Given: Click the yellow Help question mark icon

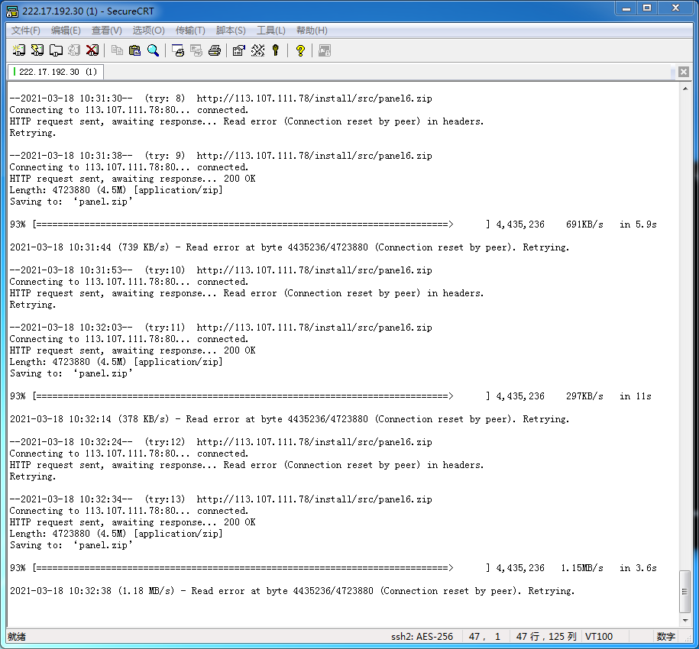Looking at the screenshot, I should (x=300, y=50).
